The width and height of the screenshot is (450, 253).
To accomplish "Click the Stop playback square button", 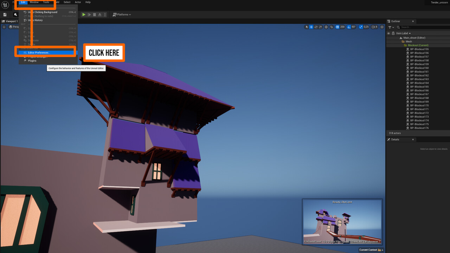I will [95, 15].
